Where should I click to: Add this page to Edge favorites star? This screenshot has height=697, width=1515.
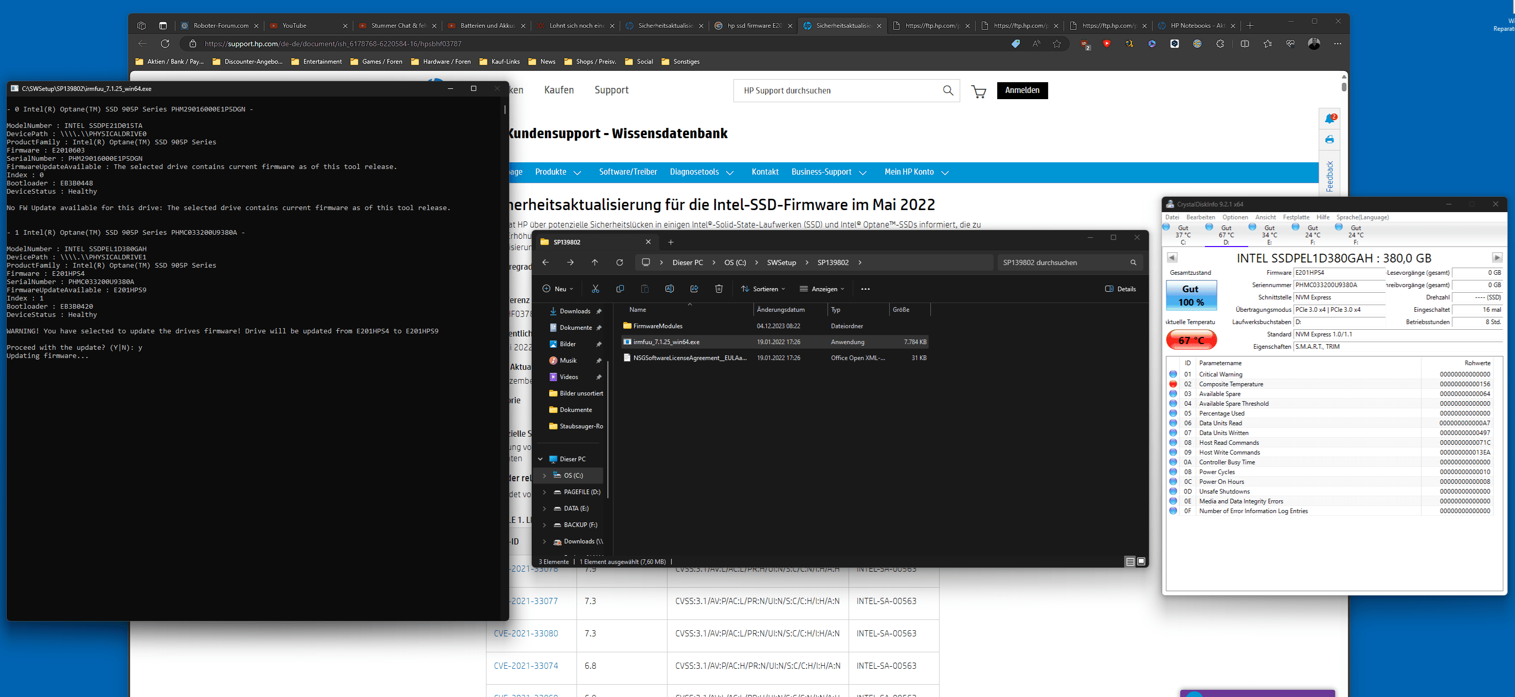click(x=1057, y=44)
